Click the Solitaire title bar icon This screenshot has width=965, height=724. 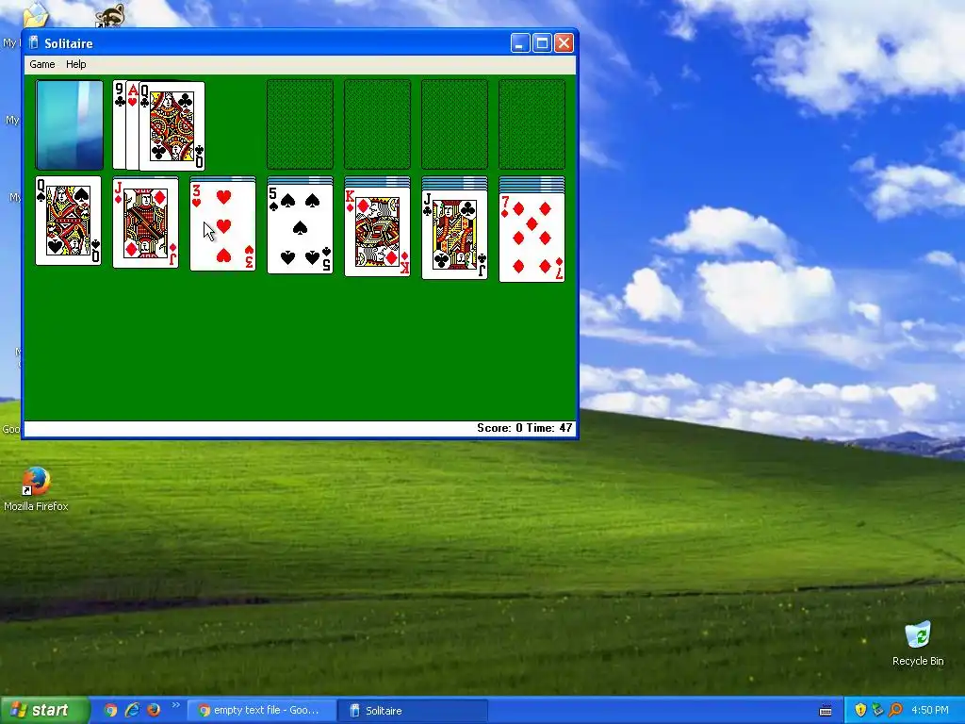click(34, 42)
